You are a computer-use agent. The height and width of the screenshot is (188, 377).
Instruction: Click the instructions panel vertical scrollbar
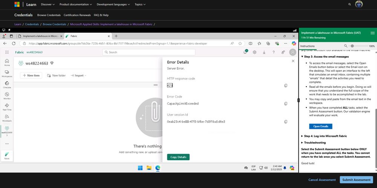tap(375, 138)
